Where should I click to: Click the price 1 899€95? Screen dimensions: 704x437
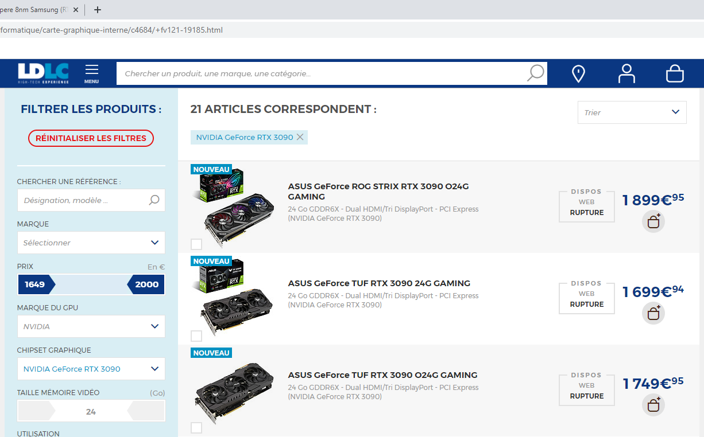(x=653, y=199)
